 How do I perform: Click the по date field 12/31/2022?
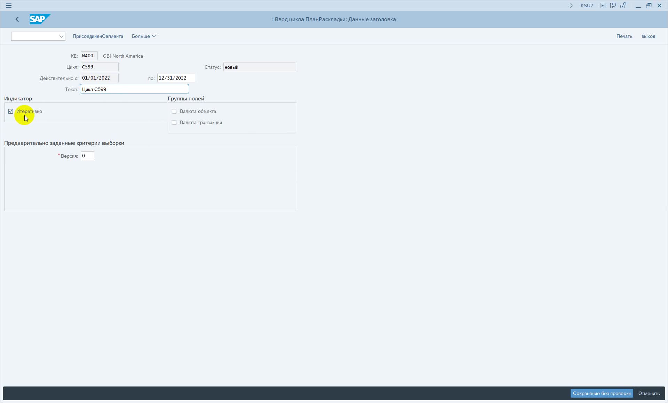(x=176, y=78)
